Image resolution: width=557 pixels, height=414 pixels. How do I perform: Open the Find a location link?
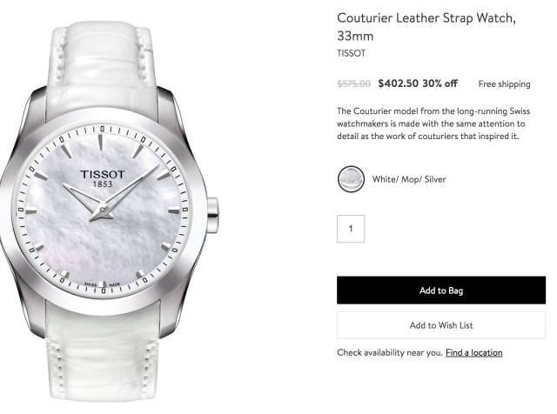[x=473, y=352]
